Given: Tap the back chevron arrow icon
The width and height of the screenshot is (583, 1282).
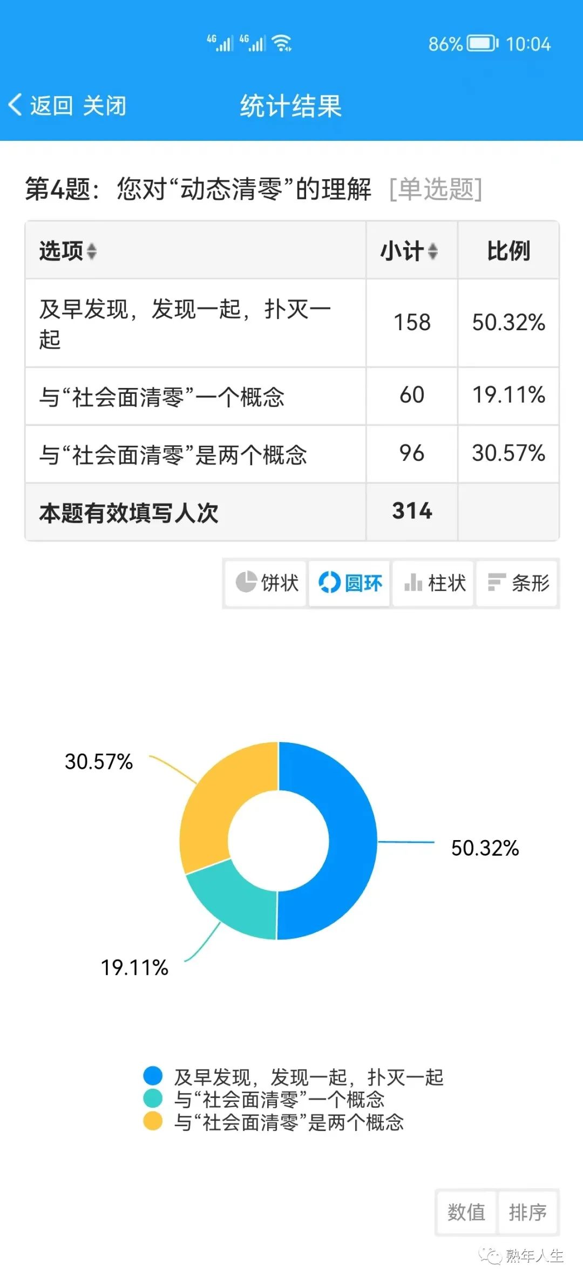Looking at the screenshot, I should 15,105.
